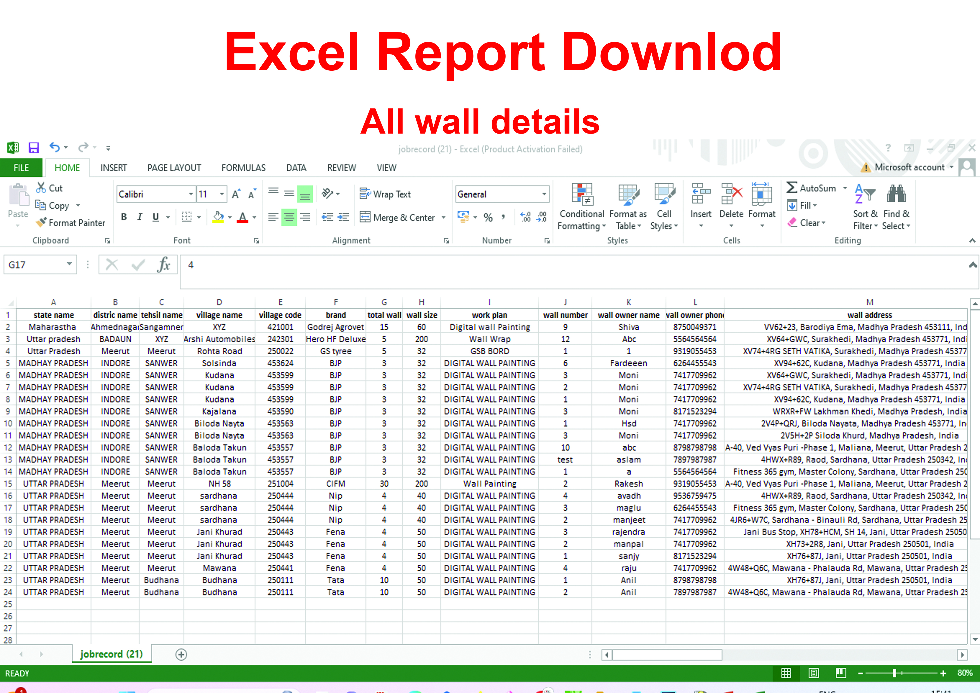The image size is (980, 693).
Task: Expand AutoSum dropdown arrow
Action: [x=845, y=188]
